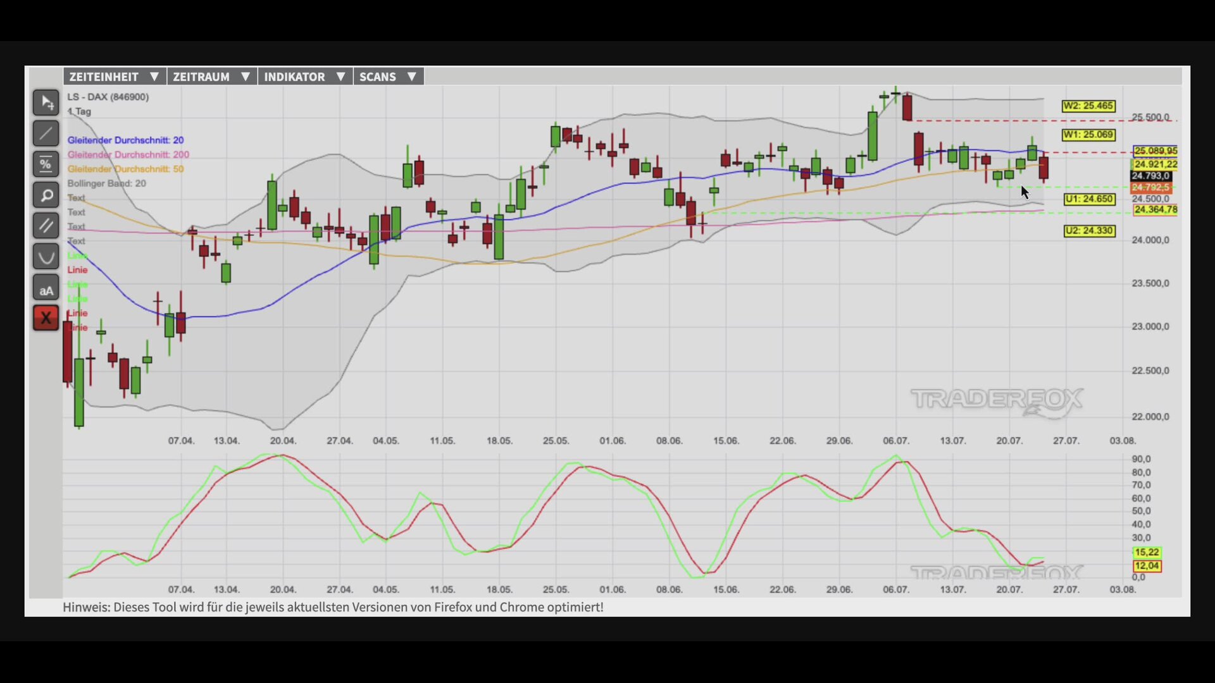Select the U1: 24.650 support label
Image resolution: width=1215 pixels, height=683 pixels.
1088,199
